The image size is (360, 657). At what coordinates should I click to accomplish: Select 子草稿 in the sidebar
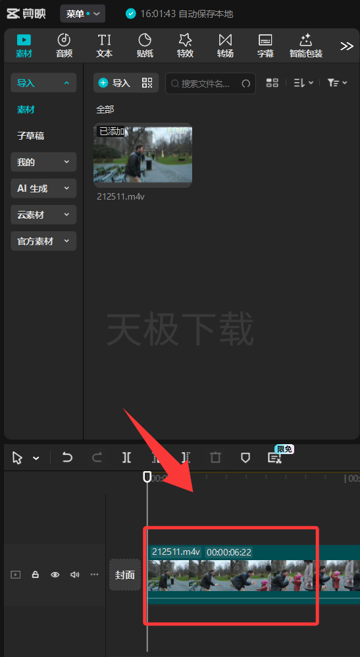pyautogui.click(x=30, y=136)
